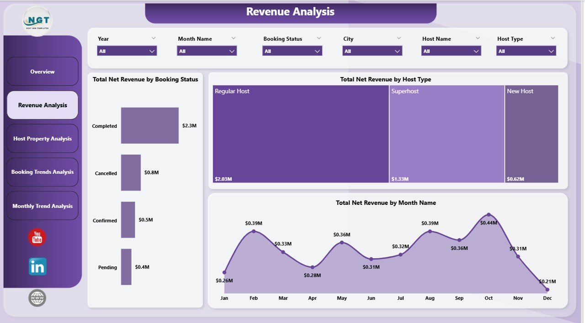Select the October peak data point
The image size is (585, 323).
(489, 214)
